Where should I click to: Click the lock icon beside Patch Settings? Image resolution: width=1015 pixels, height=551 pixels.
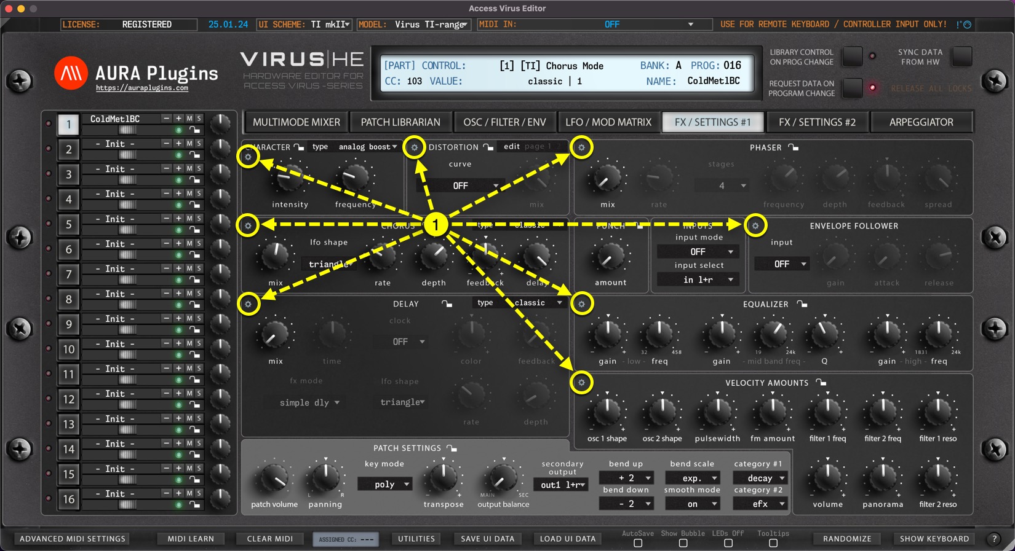click(452, 448)
